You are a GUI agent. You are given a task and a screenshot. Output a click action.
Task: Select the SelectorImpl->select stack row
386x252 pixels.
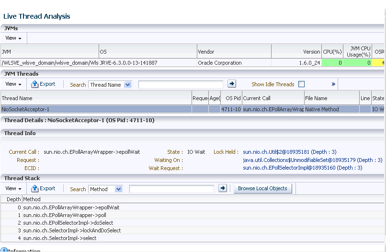[x=192, y=238]
